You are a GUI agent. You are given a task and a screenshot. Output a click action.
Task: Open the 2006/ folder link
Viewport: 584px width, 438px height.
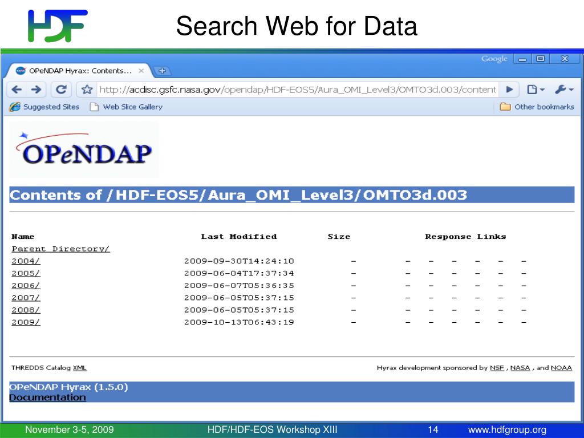click(x=26, y=286)
